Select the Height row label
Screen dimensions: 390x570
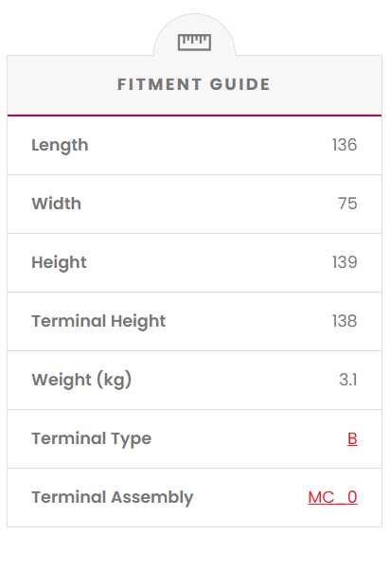59,262
